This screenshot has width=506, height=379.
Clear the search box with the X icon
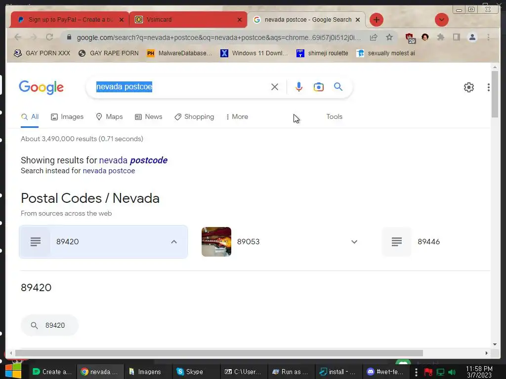275,87
